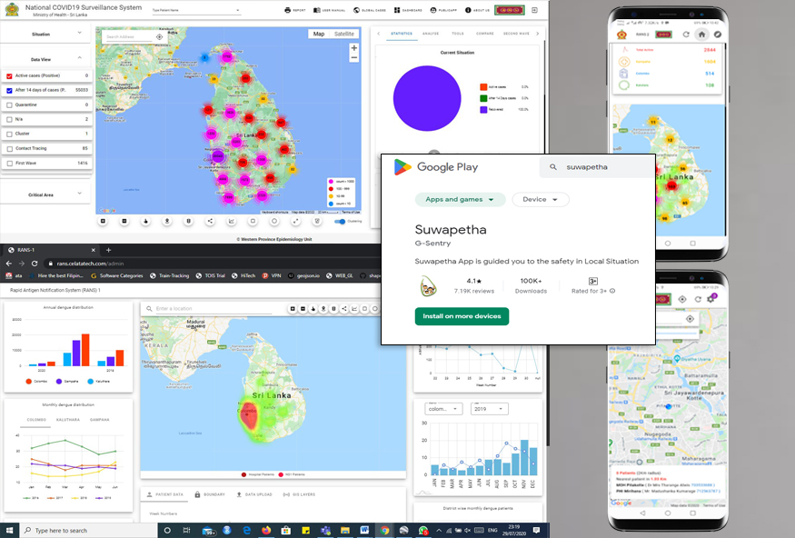Switch to the Compare tab
Screen dimensions: 795x538
(x=484, y=34)
